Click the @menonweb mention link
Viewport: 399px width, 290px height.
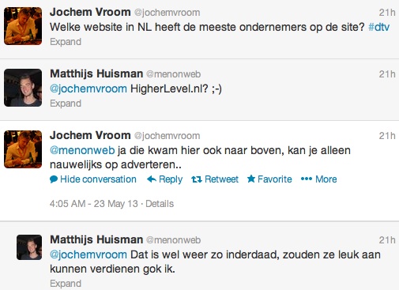(x=82, y=150)
